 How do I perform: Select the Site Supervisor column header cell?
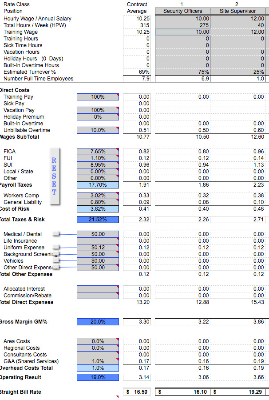[238, 11]
